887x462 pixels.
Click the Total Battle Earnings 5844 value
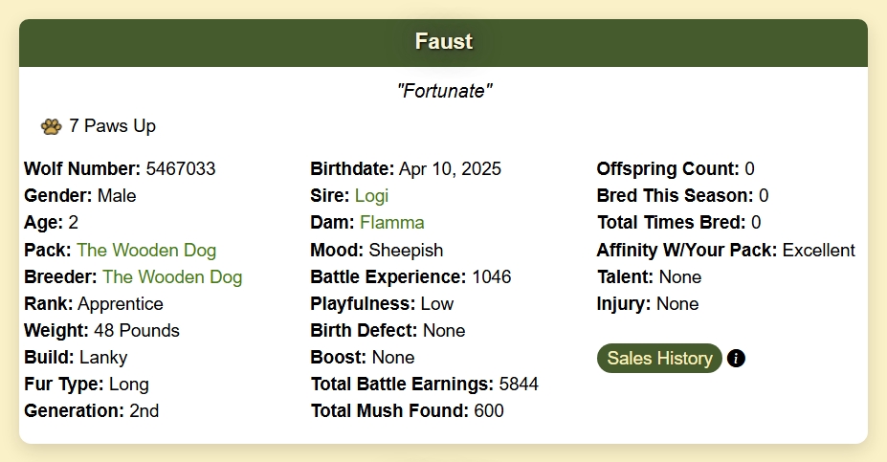[518, 385]
